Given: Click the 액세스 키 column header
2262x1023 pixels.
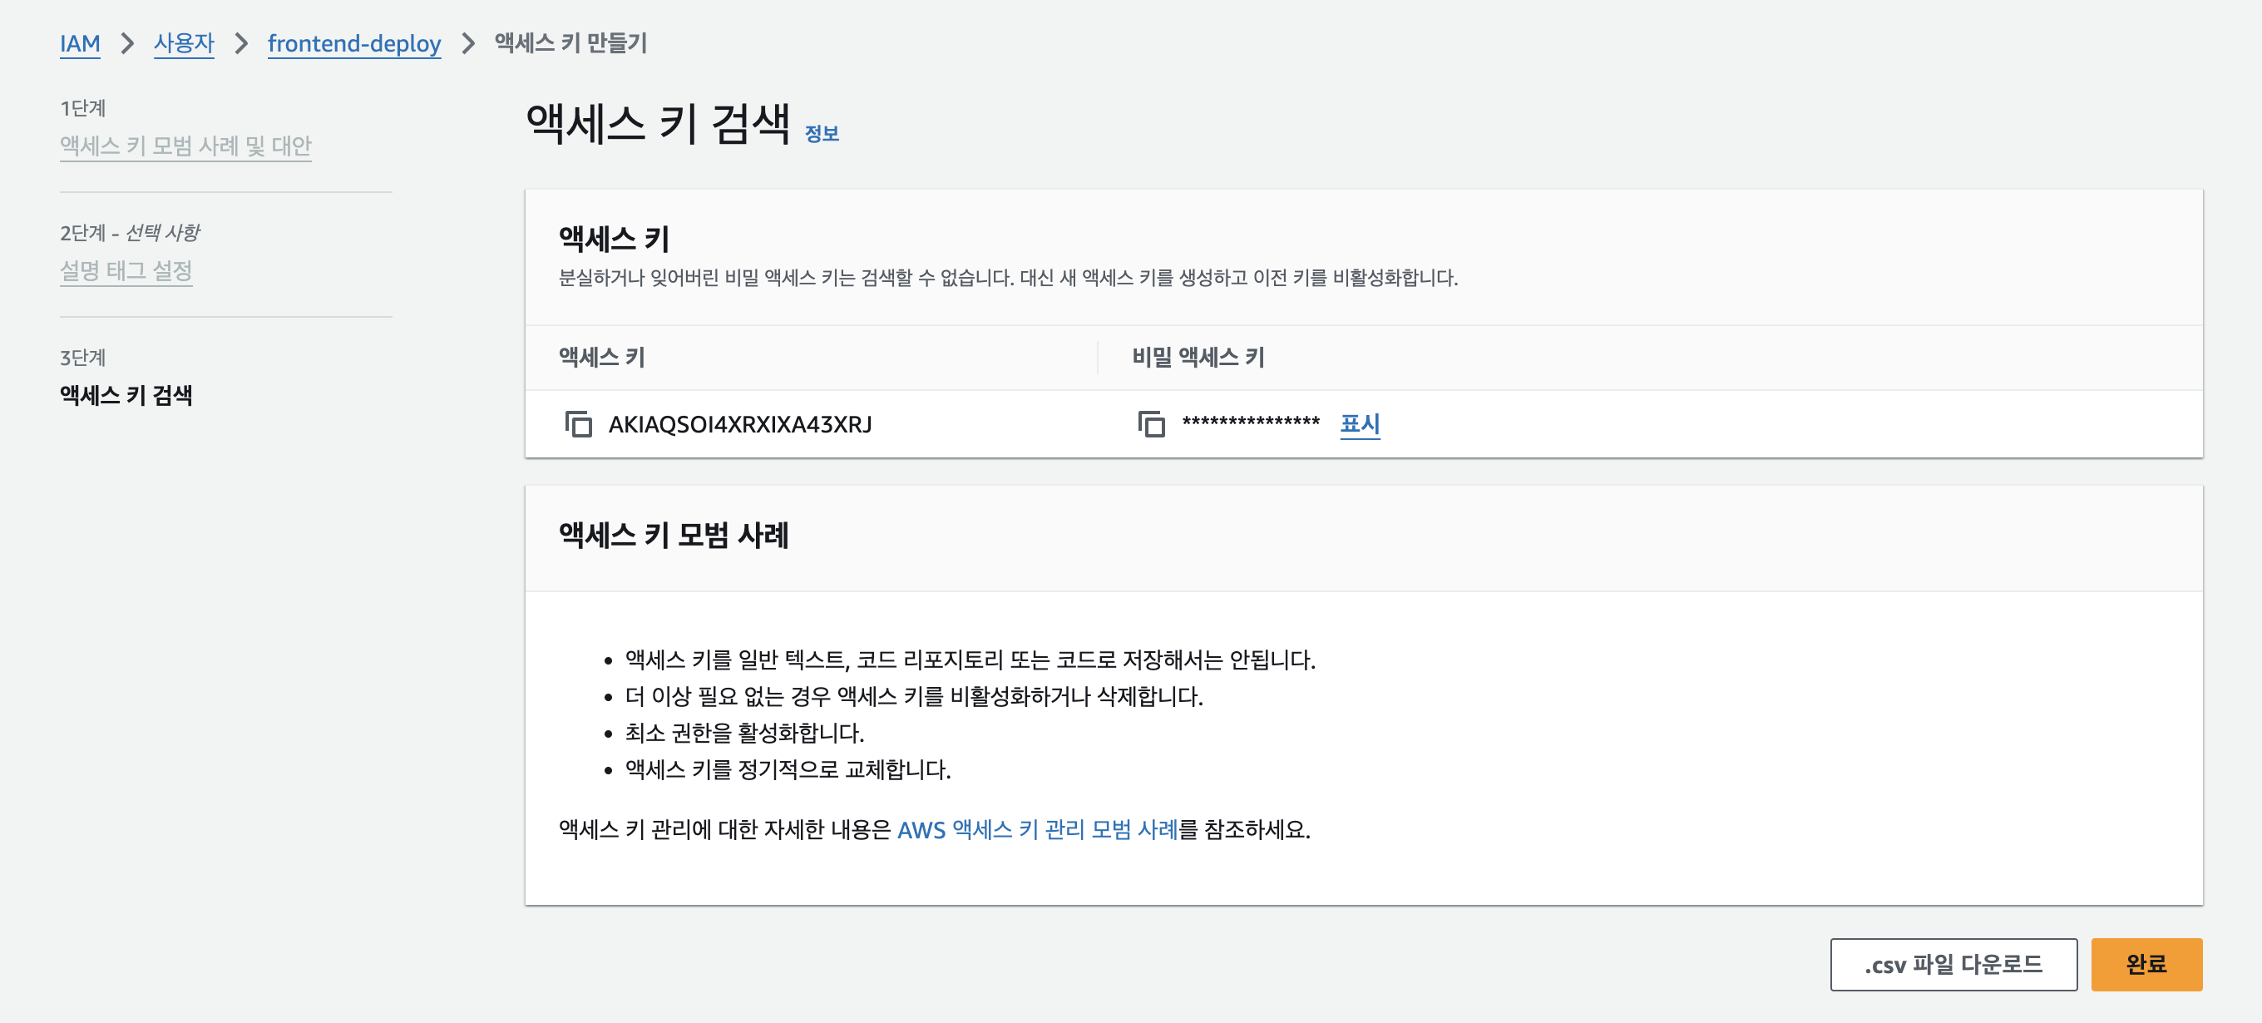Looking at the screenshot, I should 601,358.
